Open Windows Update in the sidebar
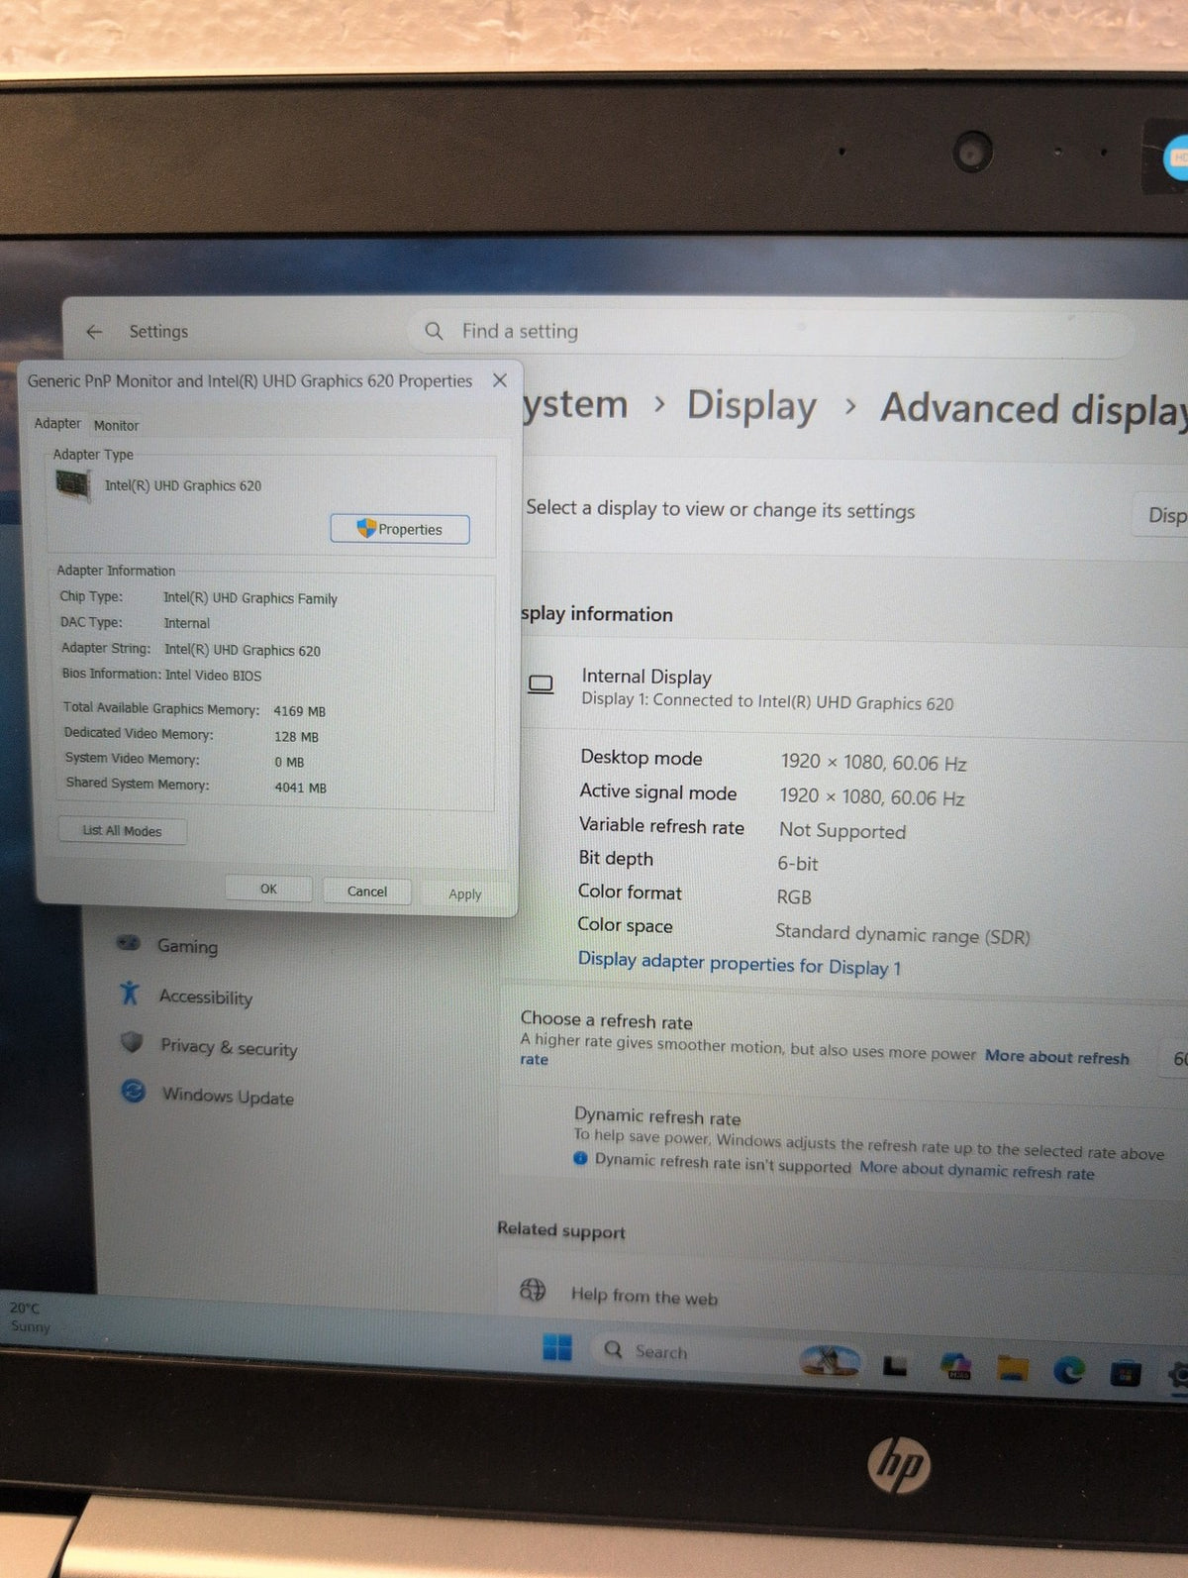 228,1096
